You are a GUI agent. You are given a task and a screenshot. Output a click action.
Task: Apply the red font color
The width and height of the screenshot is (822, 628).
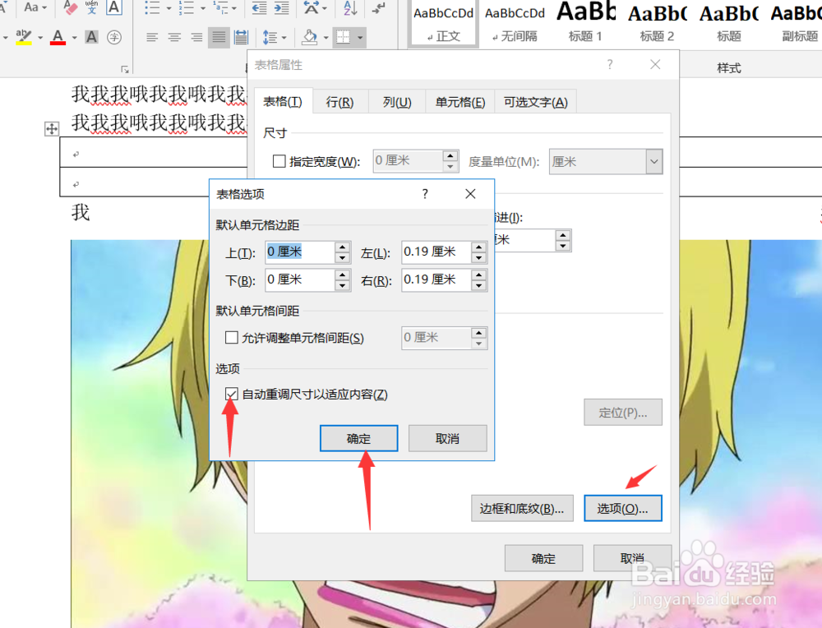point(58,37)
